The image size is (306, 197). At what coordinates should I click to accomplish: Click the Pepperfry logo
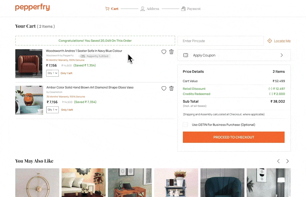coord(32,8)
